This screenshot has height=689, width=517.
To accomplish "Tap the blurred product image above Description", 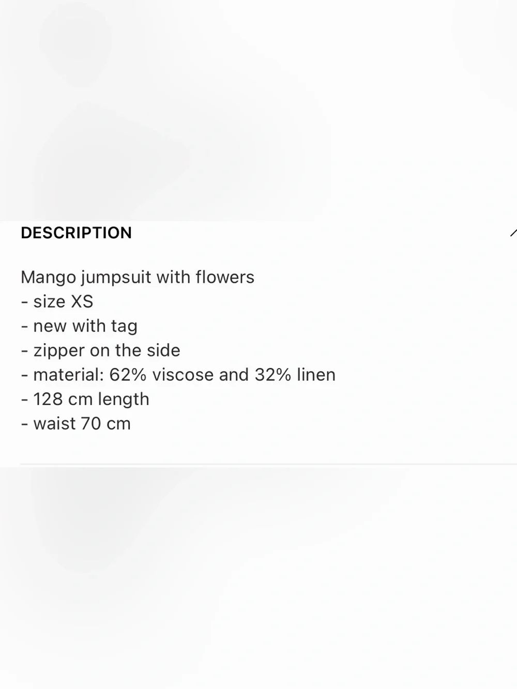I will point(258,110).
